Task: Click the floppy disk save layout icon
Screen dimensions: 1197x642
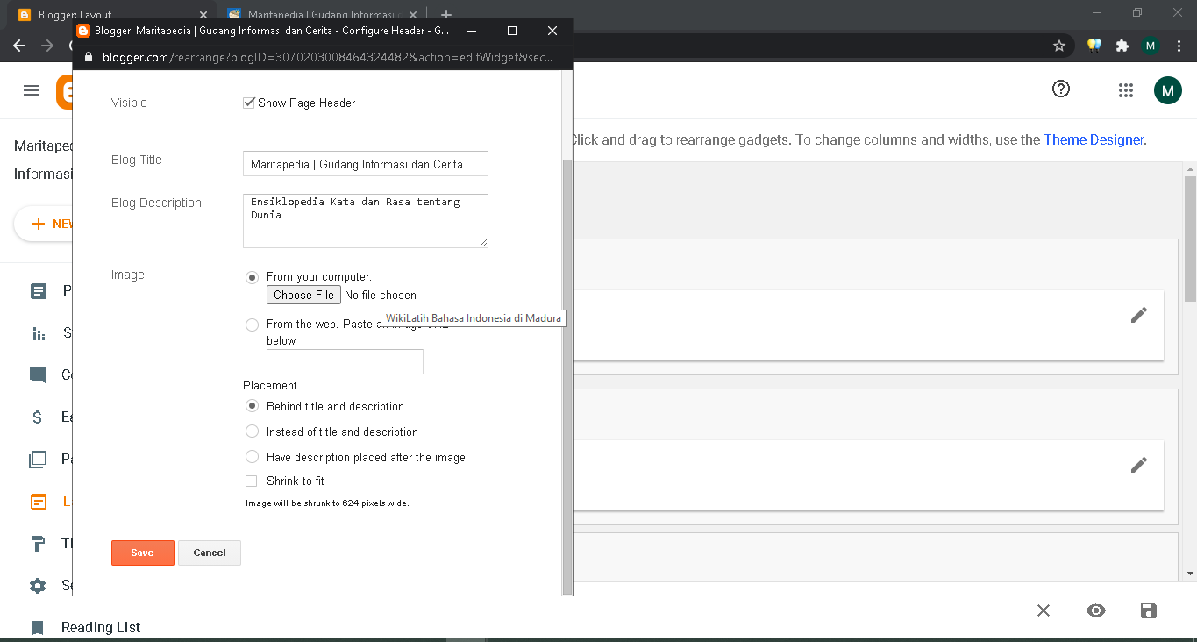Action: [x=1149, y=610]
